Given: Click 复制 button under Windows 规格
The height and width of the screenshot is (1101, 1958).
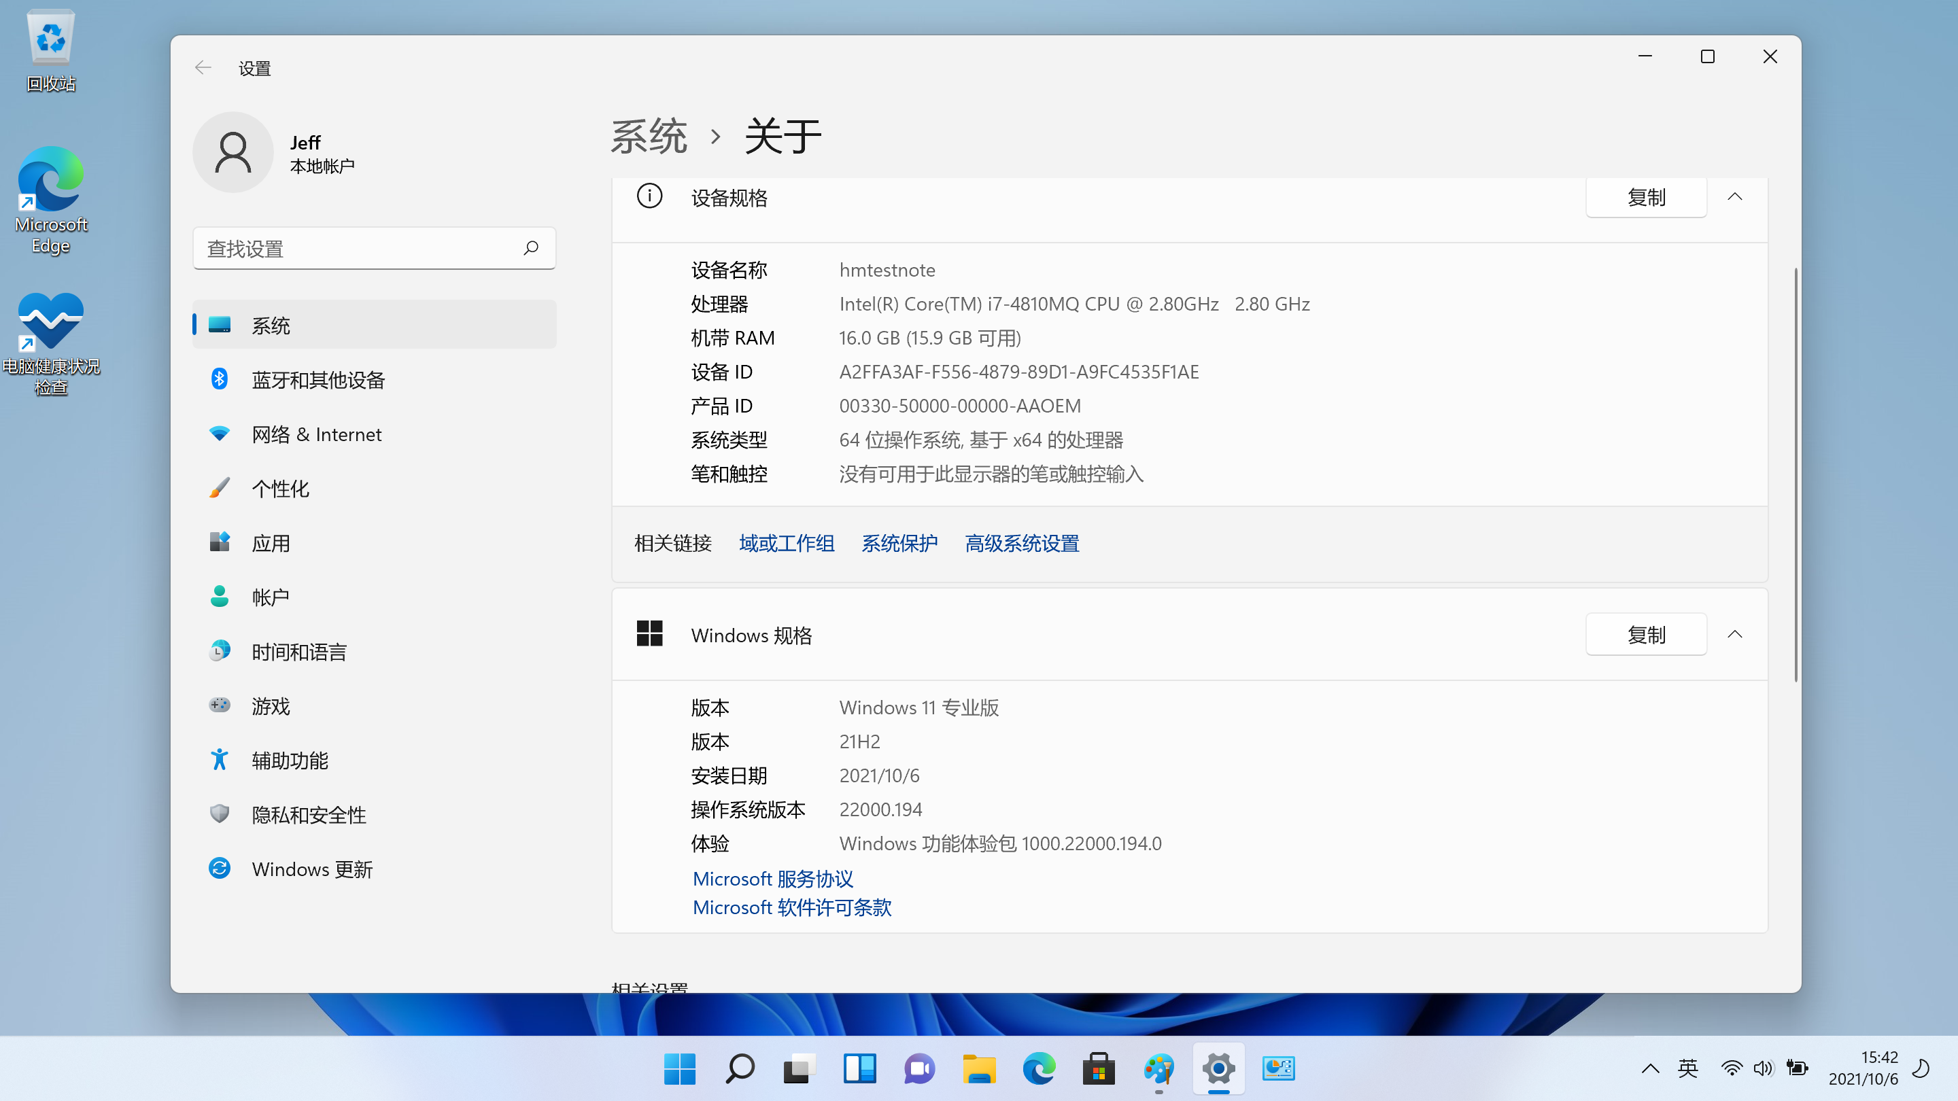Looking at the screenshot, I should coord(1645,633).
